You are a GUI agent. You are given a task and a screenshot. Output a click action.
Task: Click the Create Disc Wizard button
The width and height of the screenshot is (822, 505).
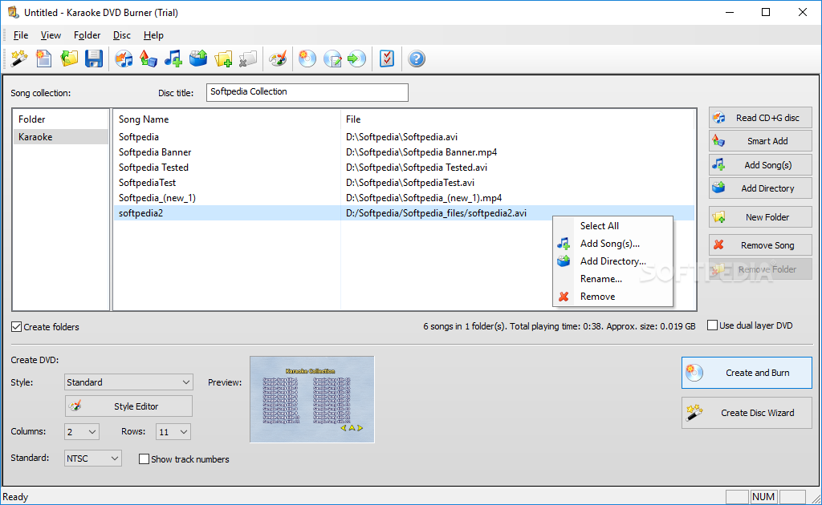click(x=747, y=413)
